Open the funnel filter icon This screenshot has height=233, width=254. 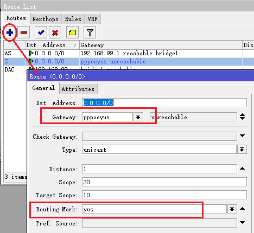pos(90,33)
